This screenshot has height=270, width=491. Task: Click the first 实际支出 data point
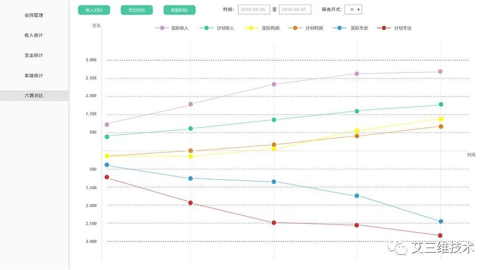(107, 165)
